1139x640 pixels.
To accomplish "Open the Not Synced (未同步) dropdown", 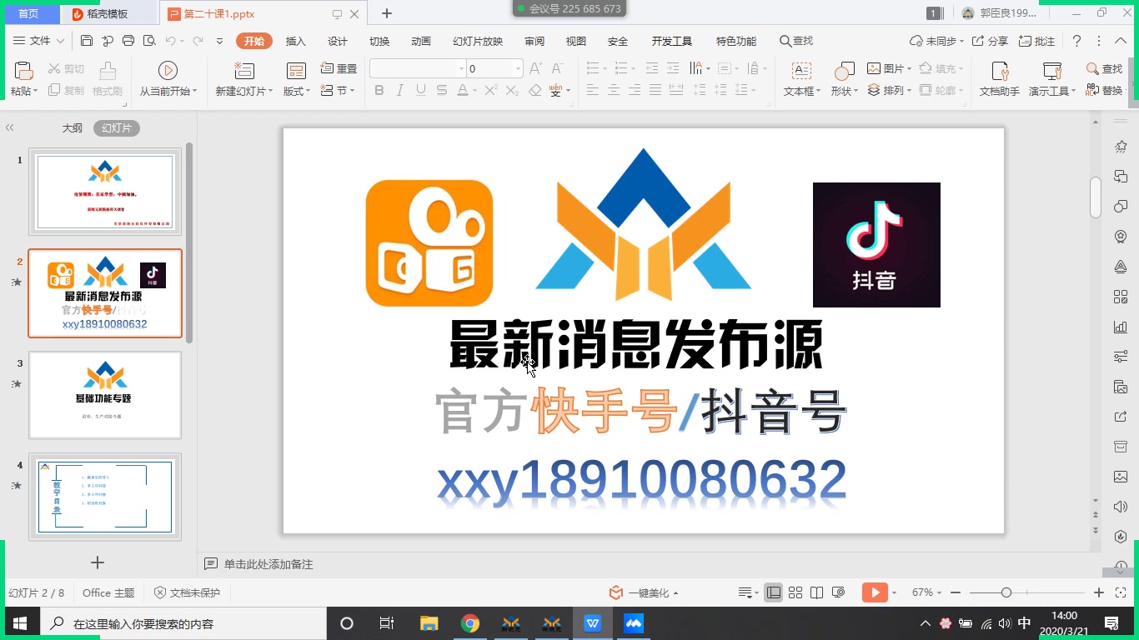I will point(936,41).
